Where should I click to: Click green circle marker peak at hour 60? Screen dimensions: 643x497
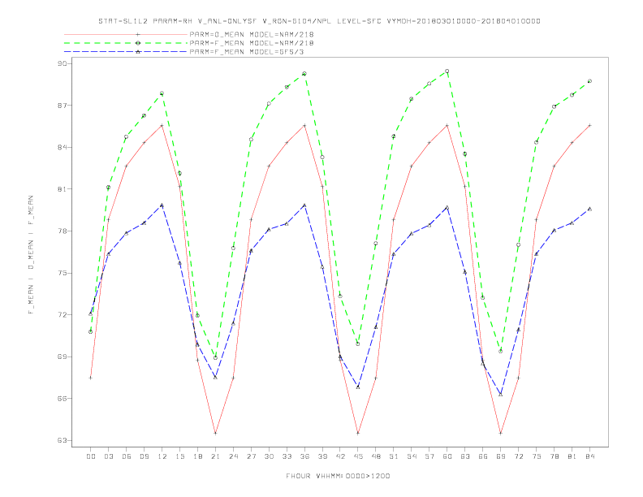point(447,71)
